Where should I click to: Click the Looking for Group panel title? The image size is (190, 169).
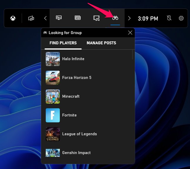point(65,33)
